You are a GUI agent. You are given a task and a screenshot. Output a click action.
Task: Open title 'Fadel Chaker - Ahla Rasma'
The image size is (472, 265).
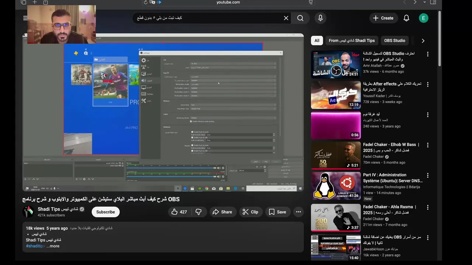click(x=389, y=210)
